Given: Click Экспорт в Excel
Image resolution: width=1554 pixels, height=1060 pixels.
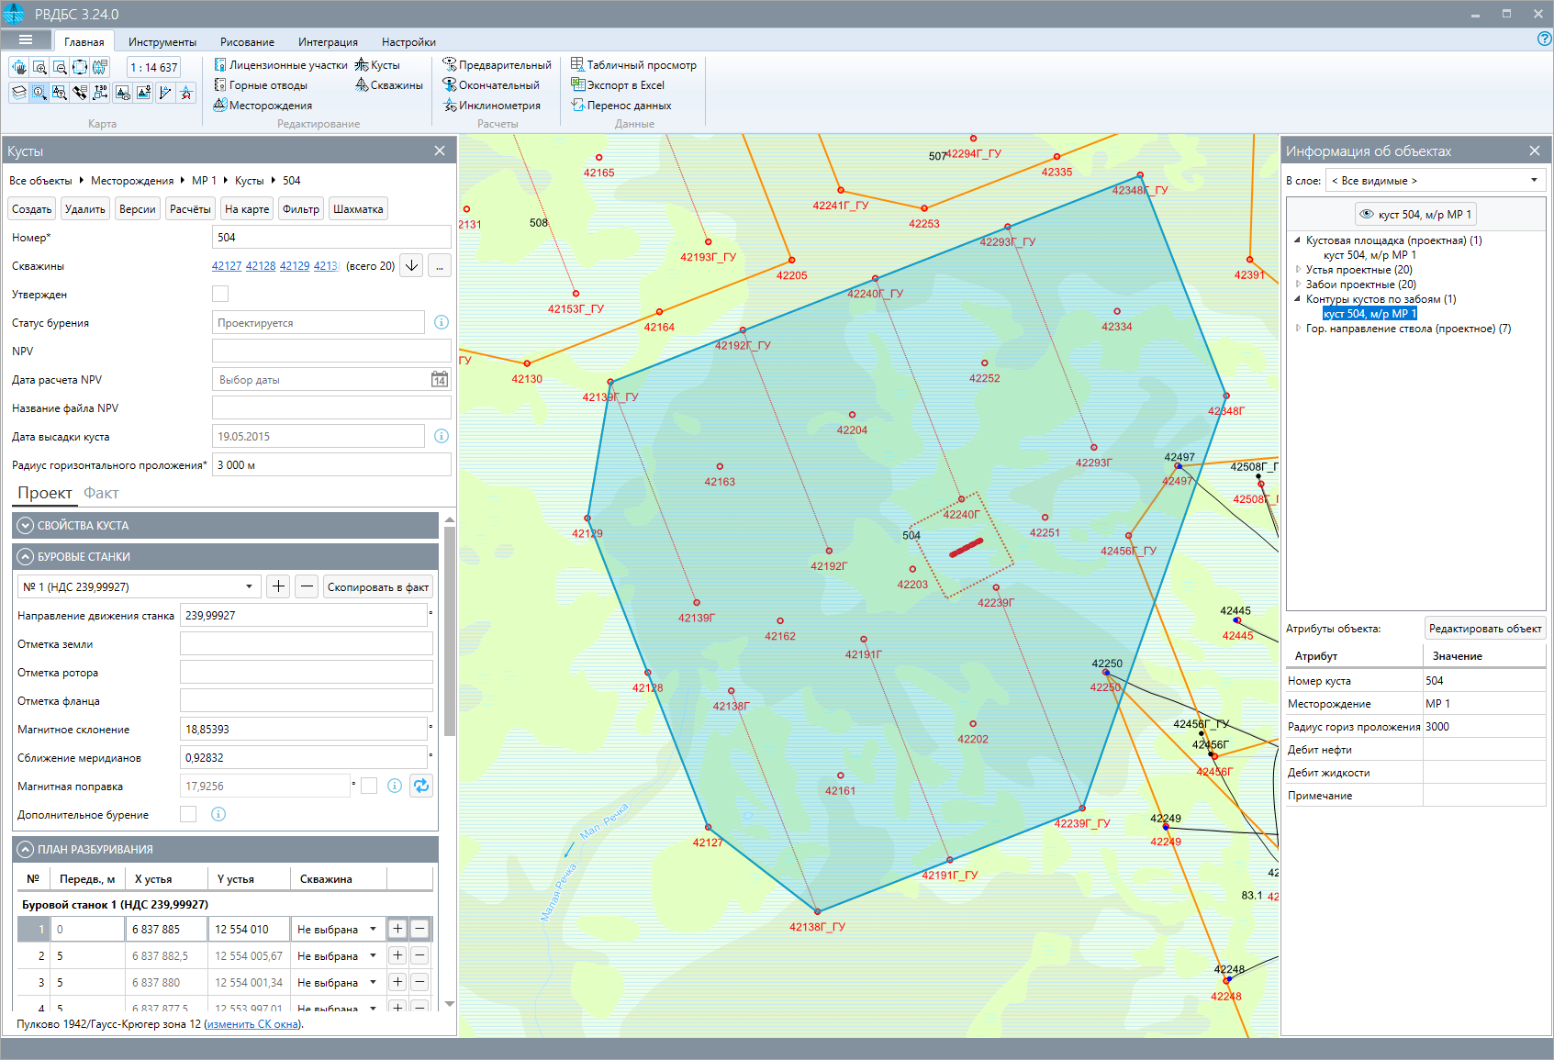Looking at the screenshot, I should [618, 85].
